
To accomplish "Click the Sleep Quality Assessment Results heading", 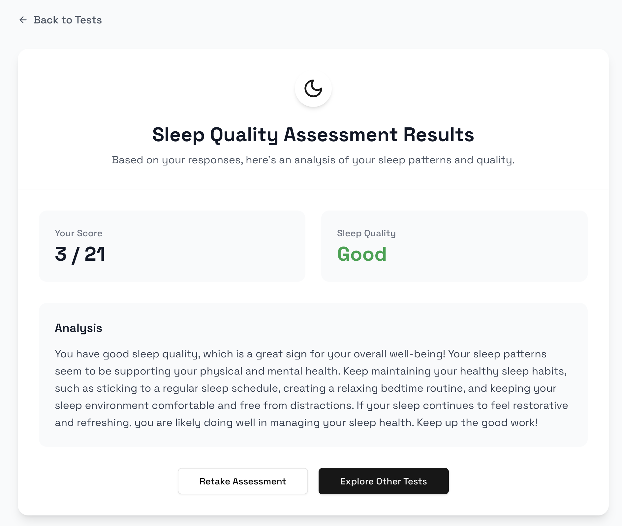I will coord(313,135).
